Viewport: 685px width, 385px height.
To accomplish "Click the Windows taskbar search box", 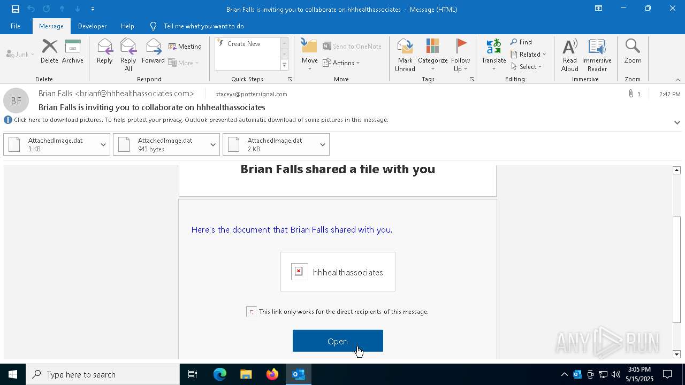I will tap(103, 374).
